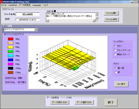
Task: Select the 単色(ブルー) map color option
Action: [x=115, y=54]
